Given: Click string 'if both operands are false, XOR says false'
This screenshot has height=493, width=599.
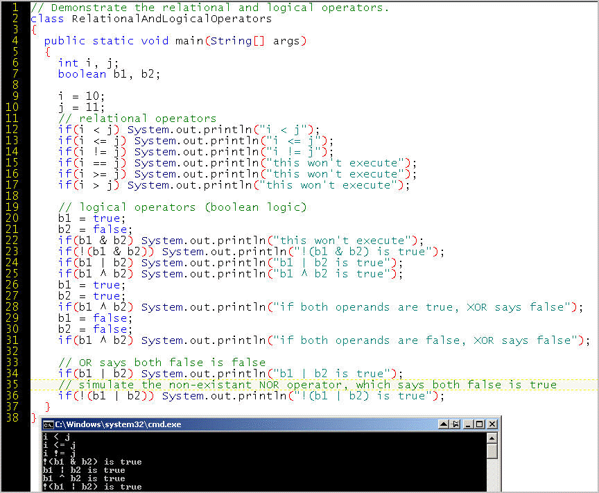Looking at the screenshot, I should (x=426, y=340).
